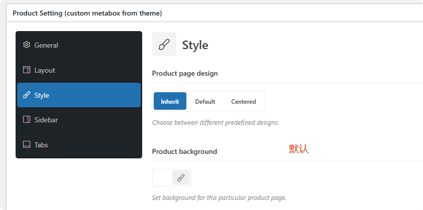Click the Layout panel icon in sidebar
423x210 pixels.
pyautogui.click(x=27, y=70)
